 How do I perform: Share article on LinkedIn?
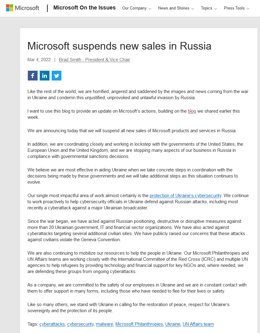coord(45,76)
